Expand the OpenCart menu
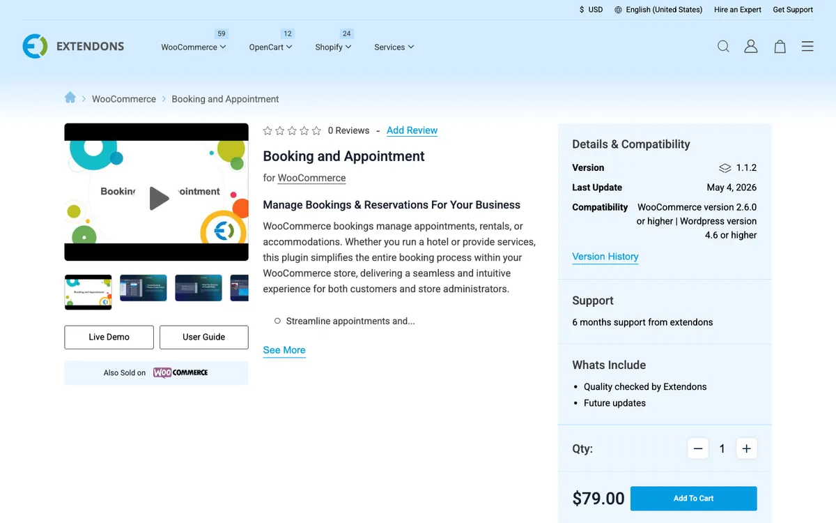The width and height of the screenshot is (836, 523). (x=270, y=47)
